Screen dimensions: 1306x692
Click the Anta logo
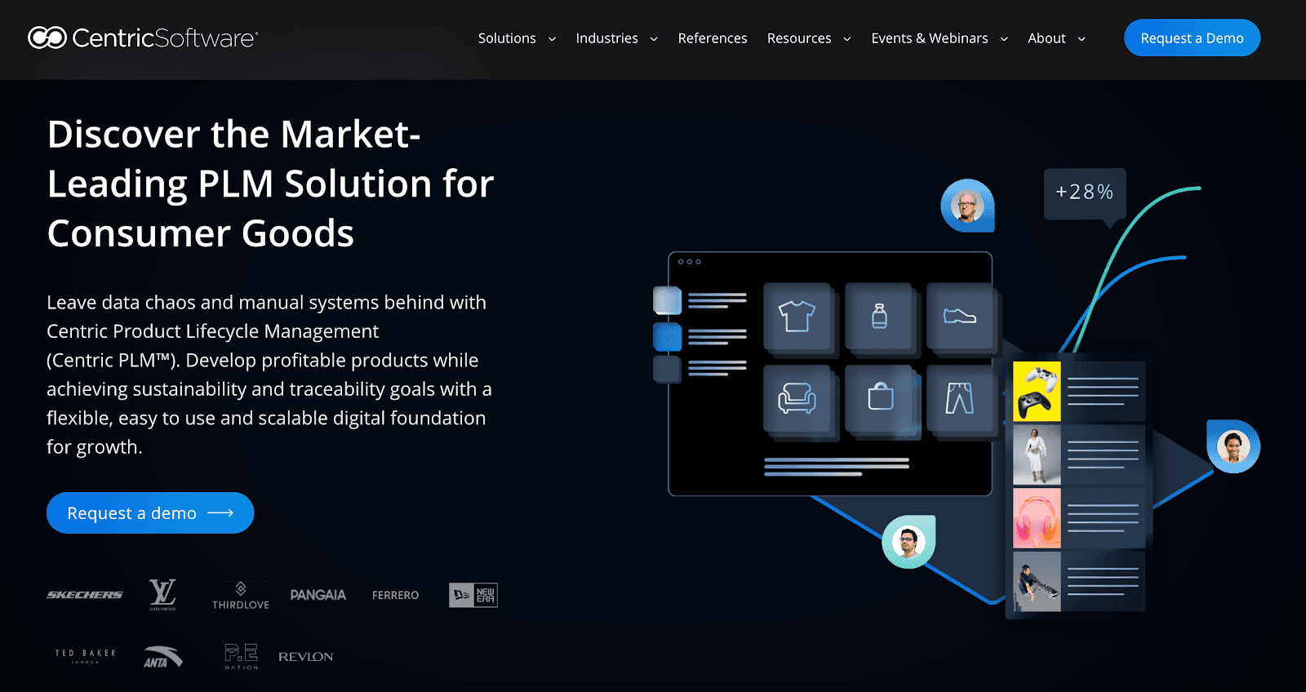click(x=162, y=656)
